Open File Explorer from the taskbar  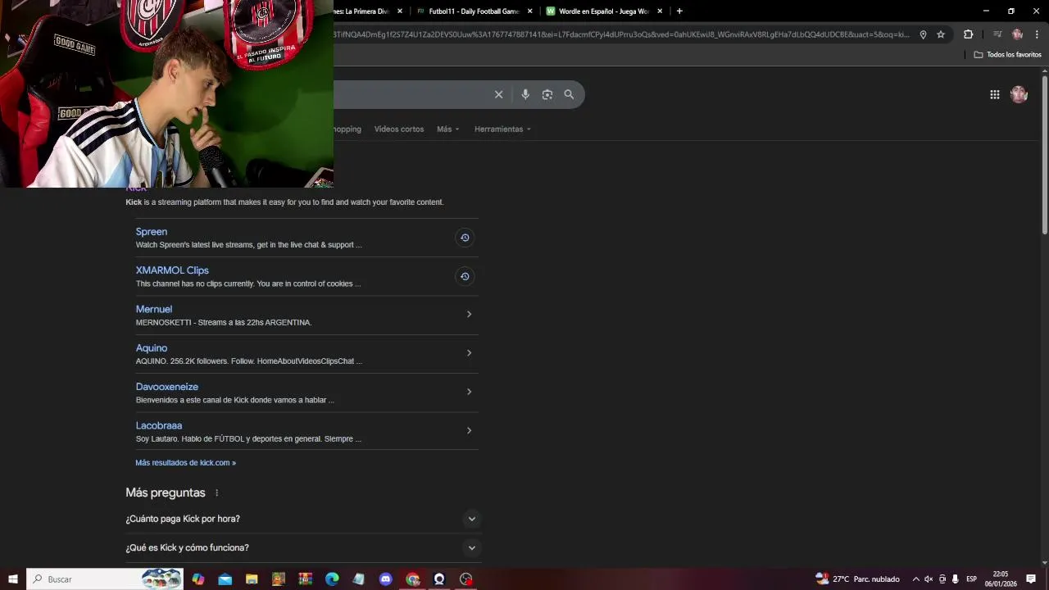(252, 579)
